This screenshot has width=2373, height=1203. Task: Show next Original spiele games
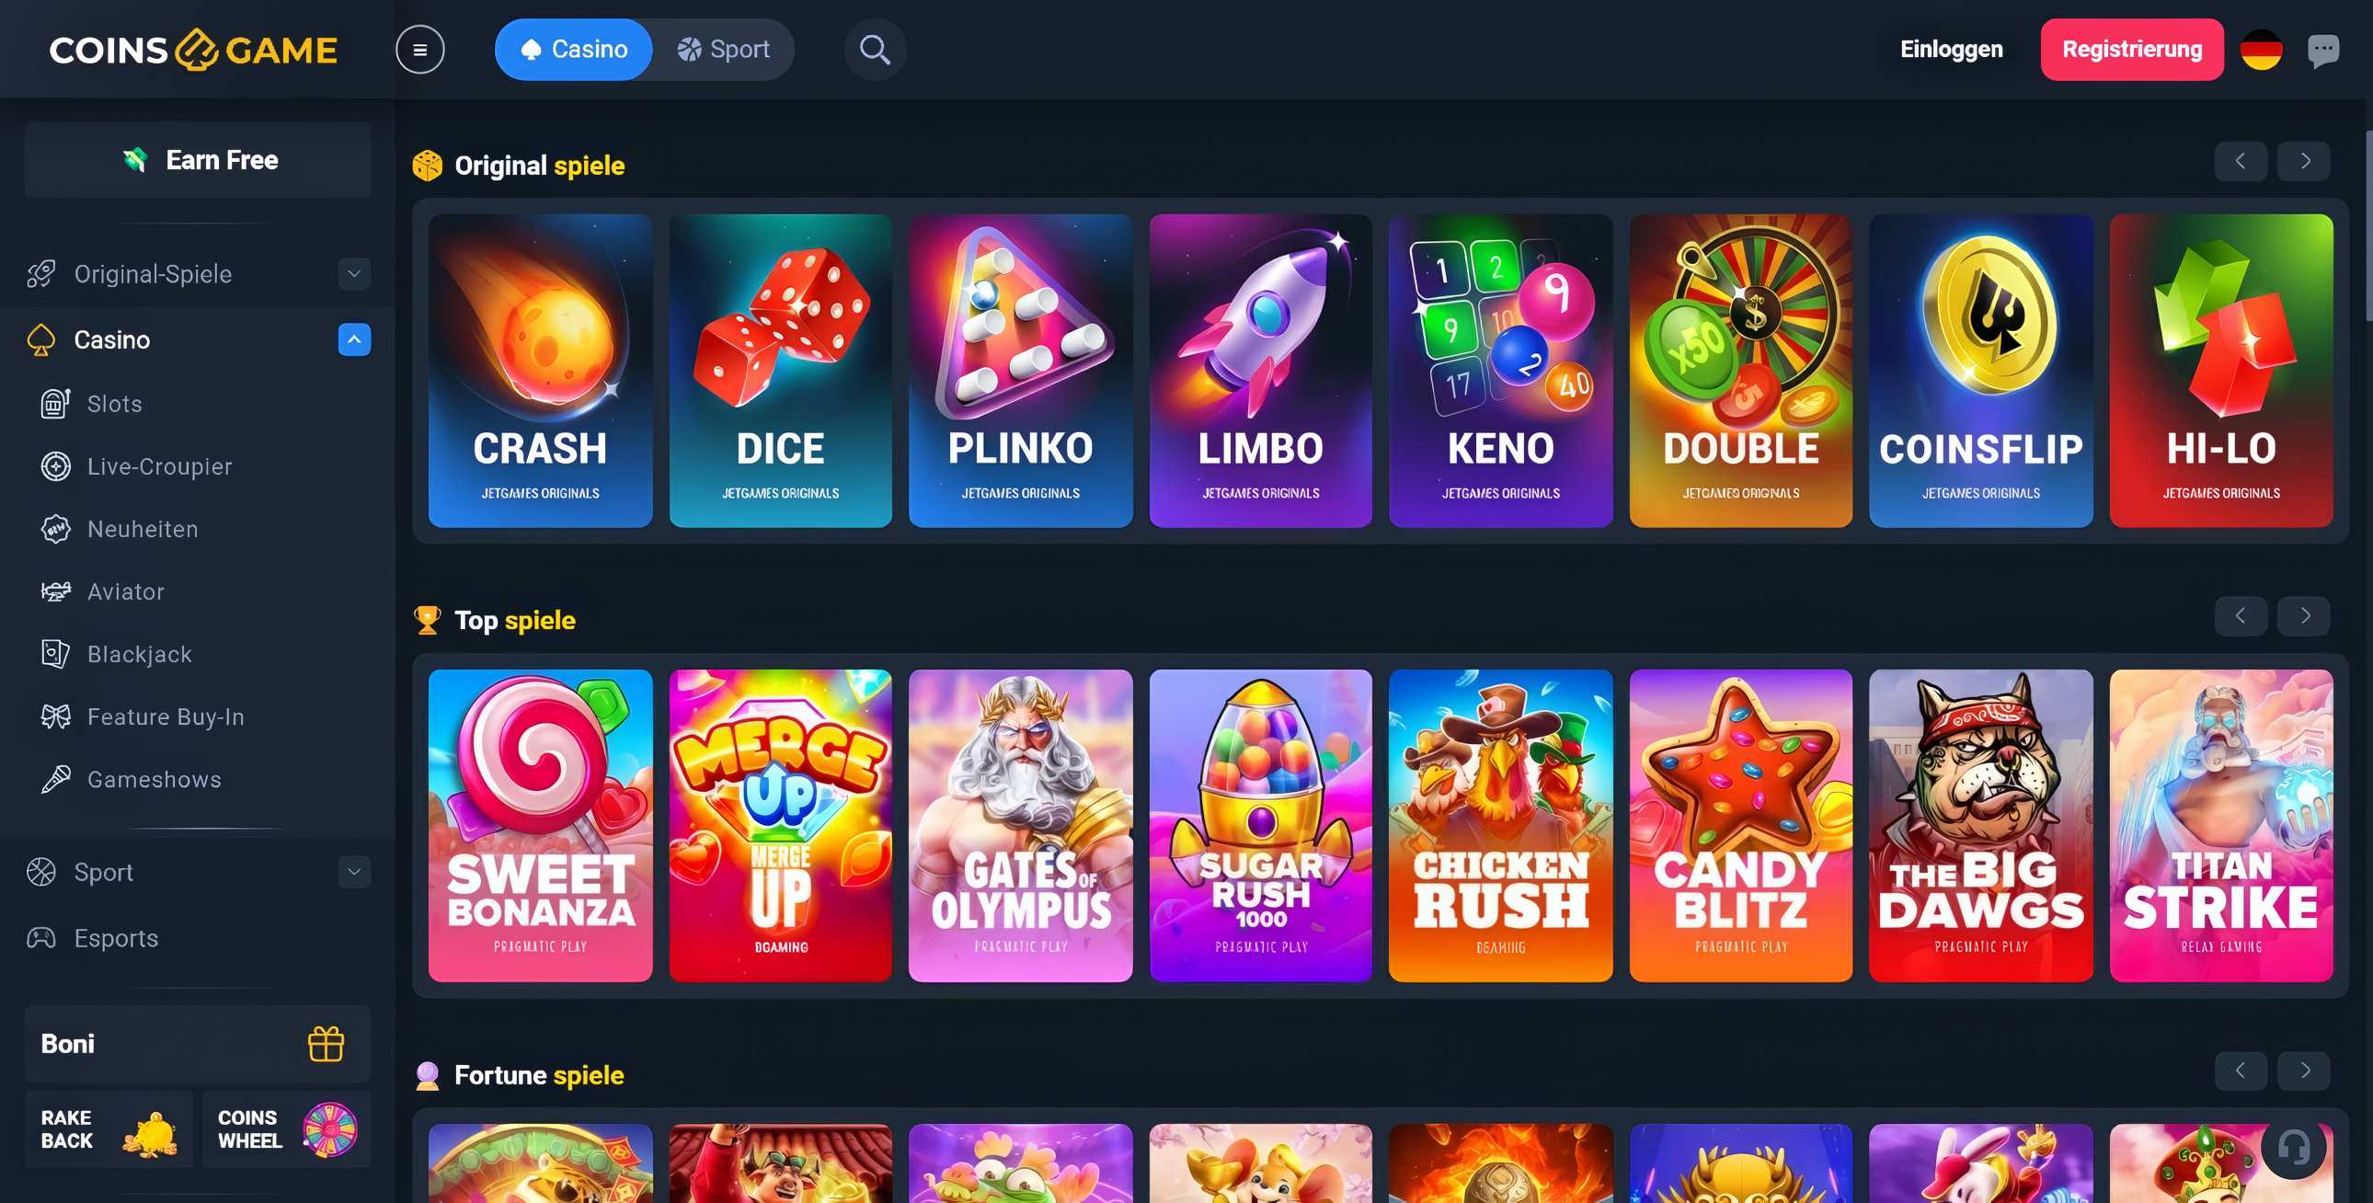pyautogui.click(x=2304, y=161)
